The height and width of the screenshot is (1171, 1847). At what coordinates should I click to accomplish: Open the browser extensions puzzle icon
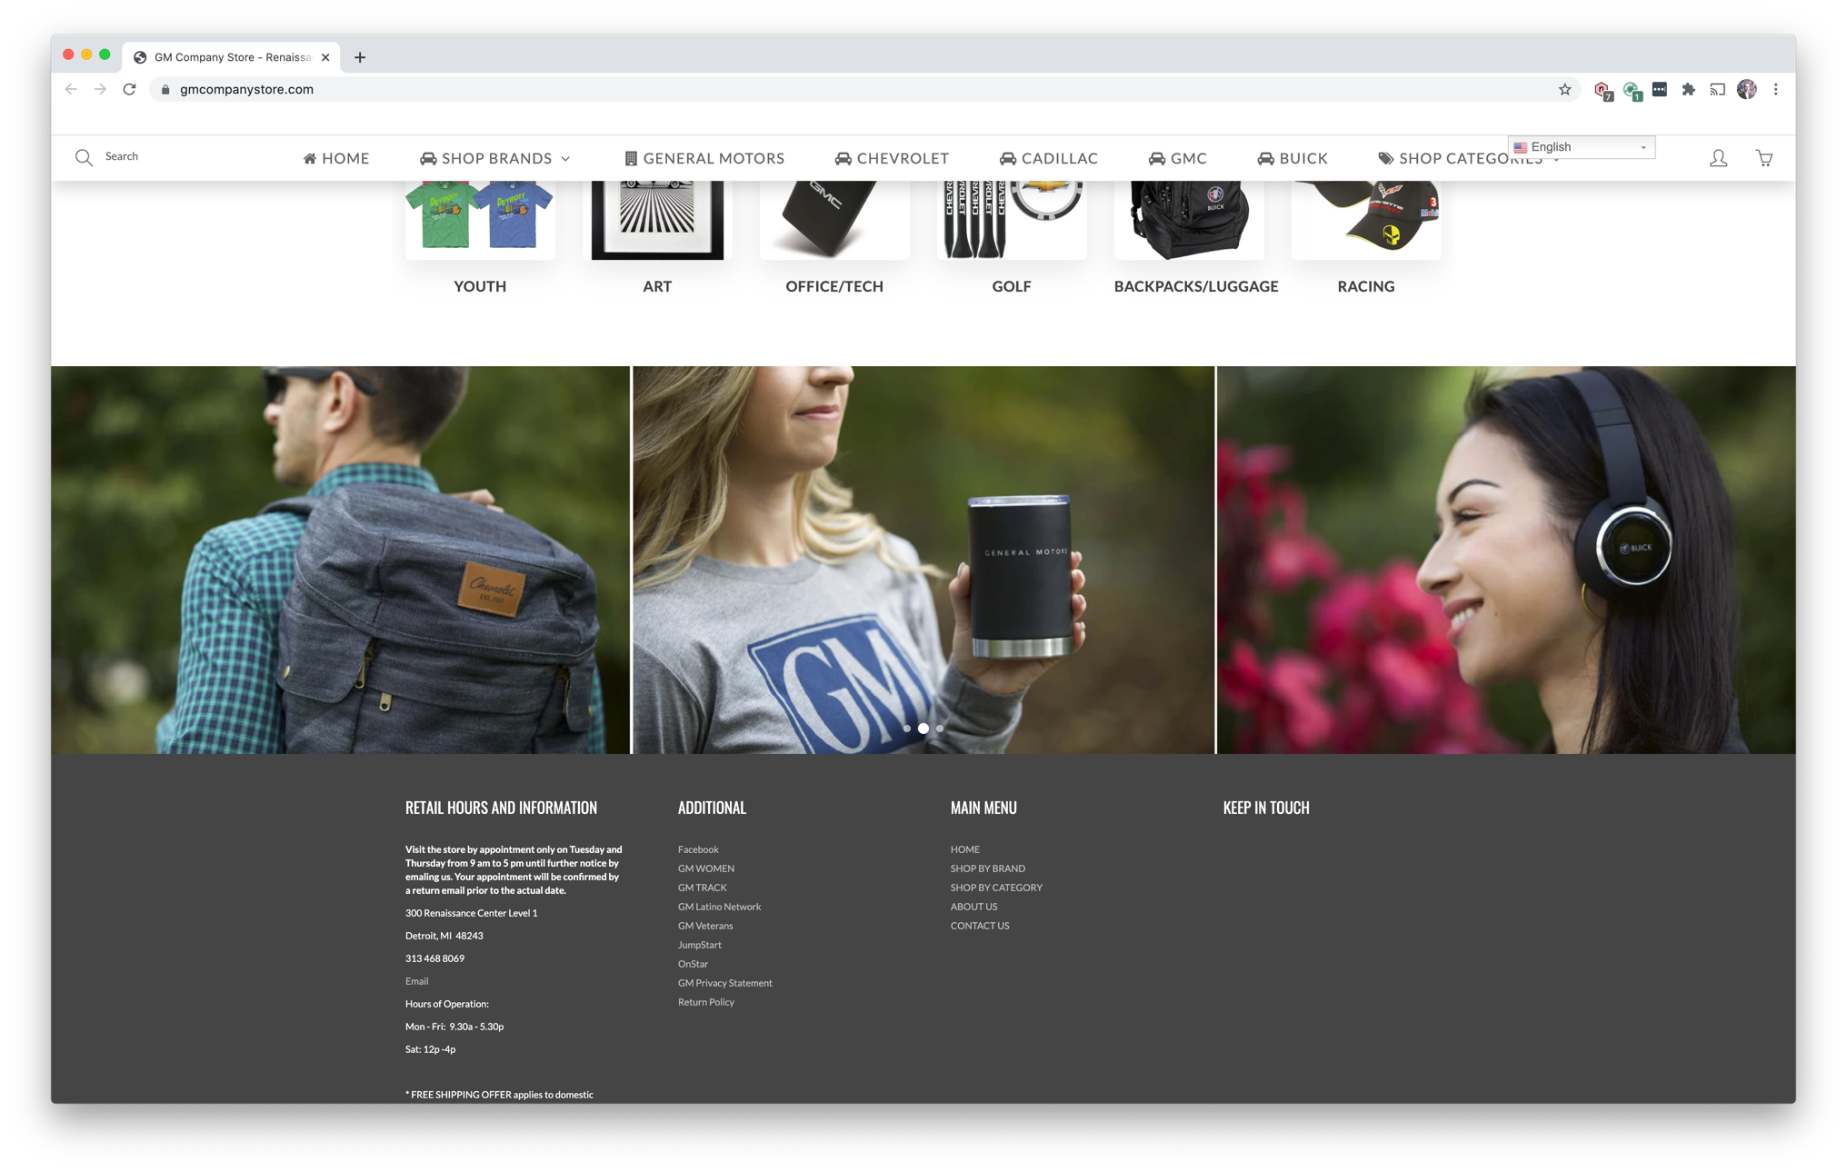(1688, 89)
